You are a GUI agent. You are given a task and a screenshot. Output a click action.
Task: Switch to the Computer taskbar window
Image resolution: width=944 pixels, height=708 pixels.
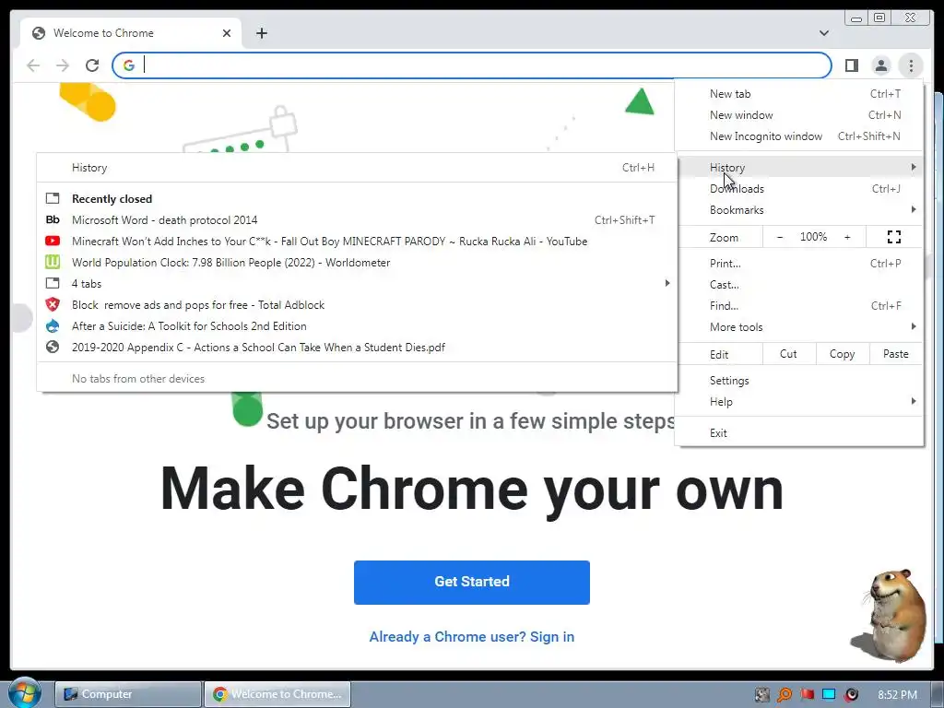pos(128,694)
